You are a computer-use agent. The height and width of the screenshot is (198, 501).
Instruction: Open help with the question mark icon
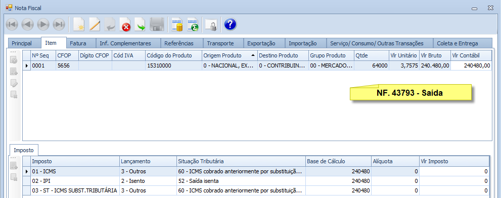(230, 24)
